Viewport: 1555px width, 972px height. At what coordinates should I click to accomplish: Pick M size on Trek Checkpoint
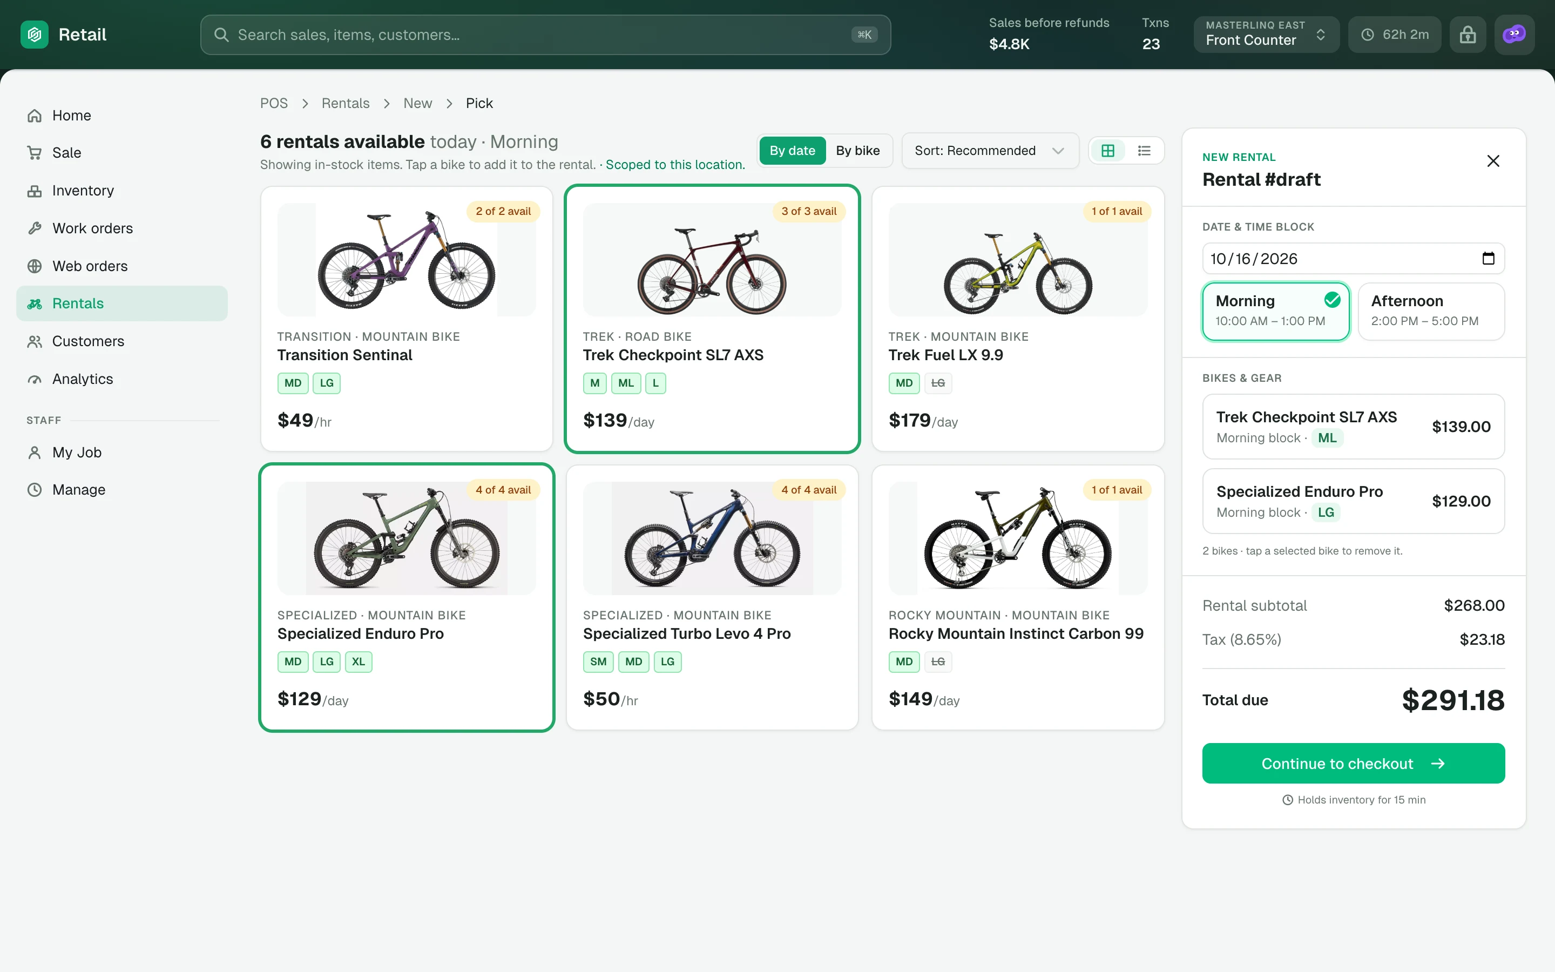[594, 383]
